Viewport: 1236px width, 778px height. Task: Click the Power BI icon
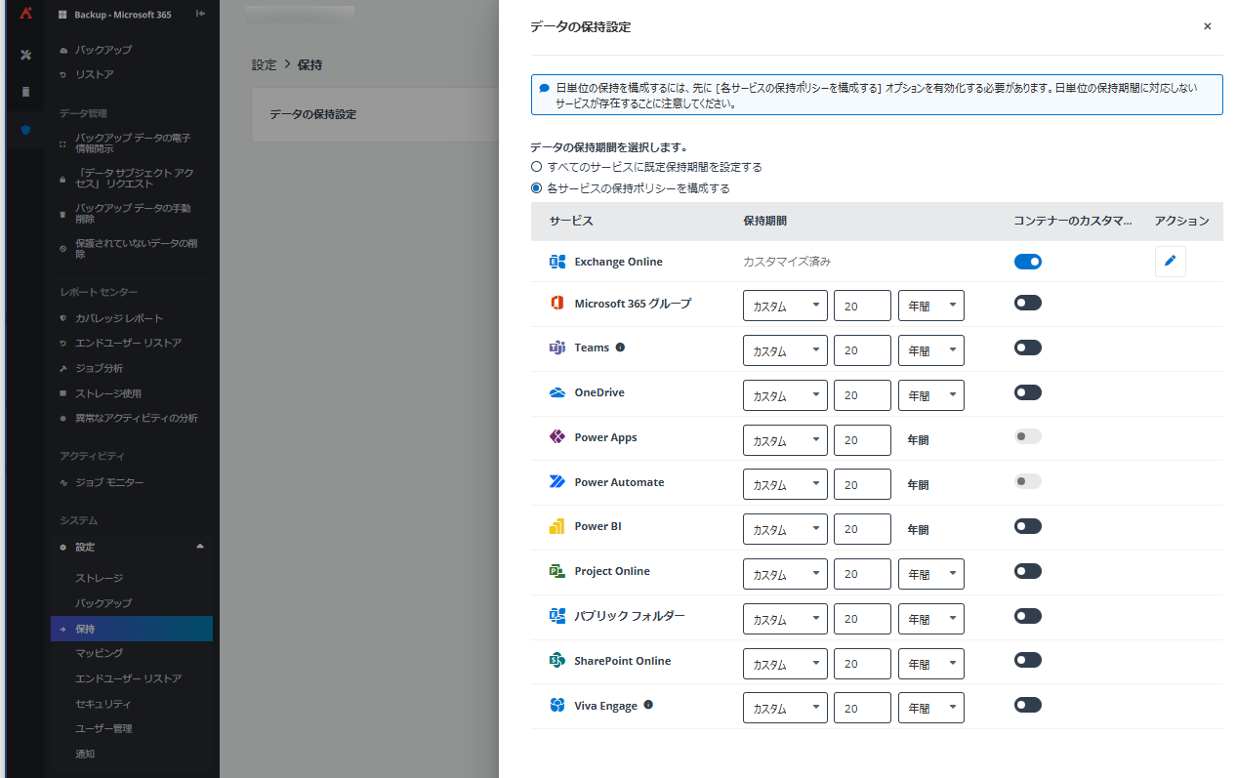(x=557, y=526)
